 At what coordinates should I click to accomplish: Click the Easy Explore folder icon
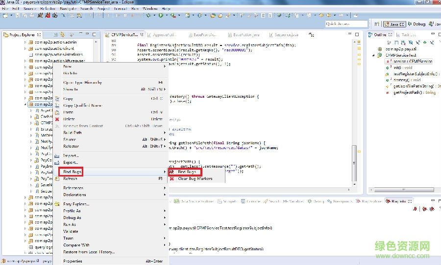(x=57, y=204)
